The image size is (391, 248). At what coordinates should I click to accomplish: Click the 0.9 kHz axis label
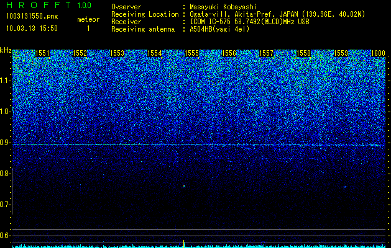(x=5, y=143)
